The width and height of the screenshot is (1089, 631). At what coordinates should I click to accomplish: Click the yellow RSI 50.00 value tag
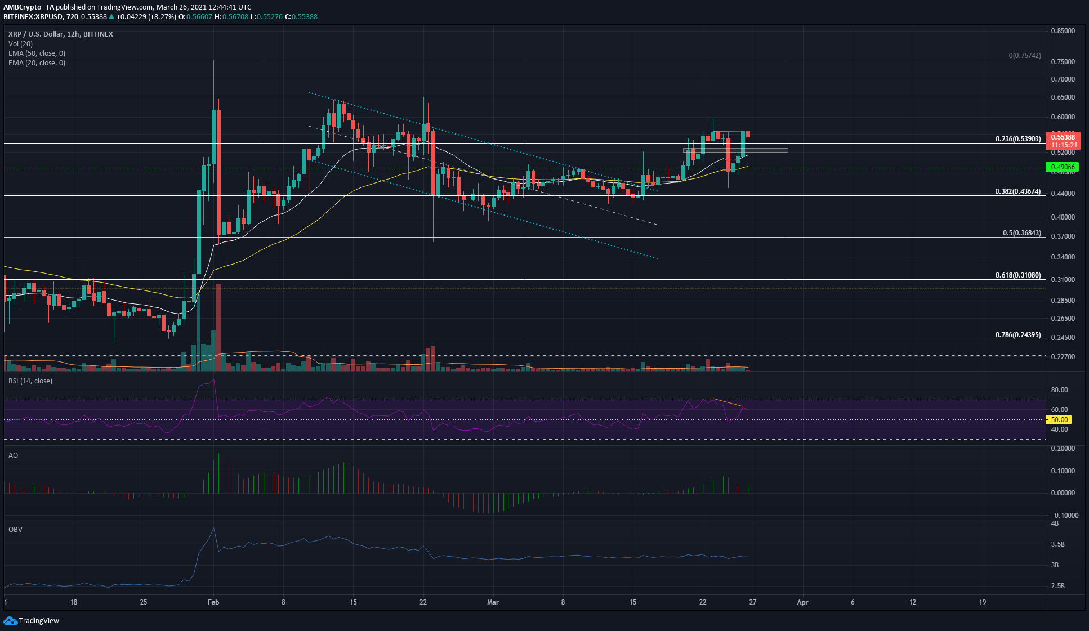point(1059,419)
